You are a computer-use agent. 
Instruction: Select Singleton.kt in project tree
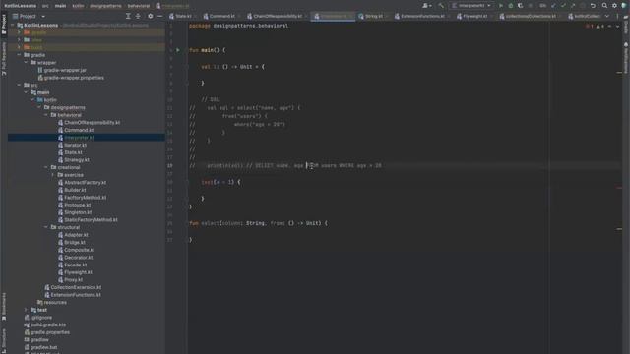78,212
